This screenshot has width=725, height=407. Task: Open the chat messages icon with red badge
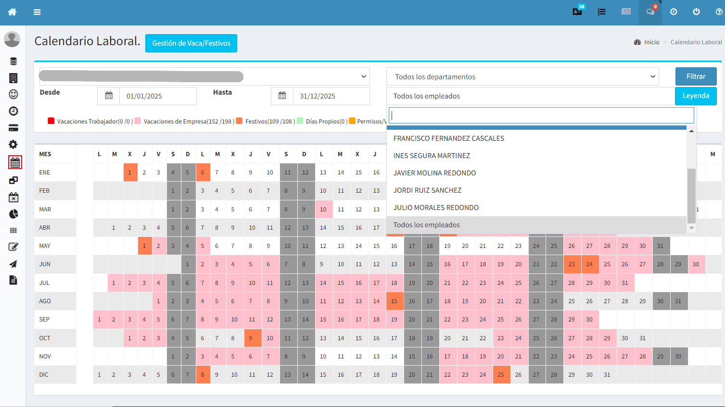650,12
